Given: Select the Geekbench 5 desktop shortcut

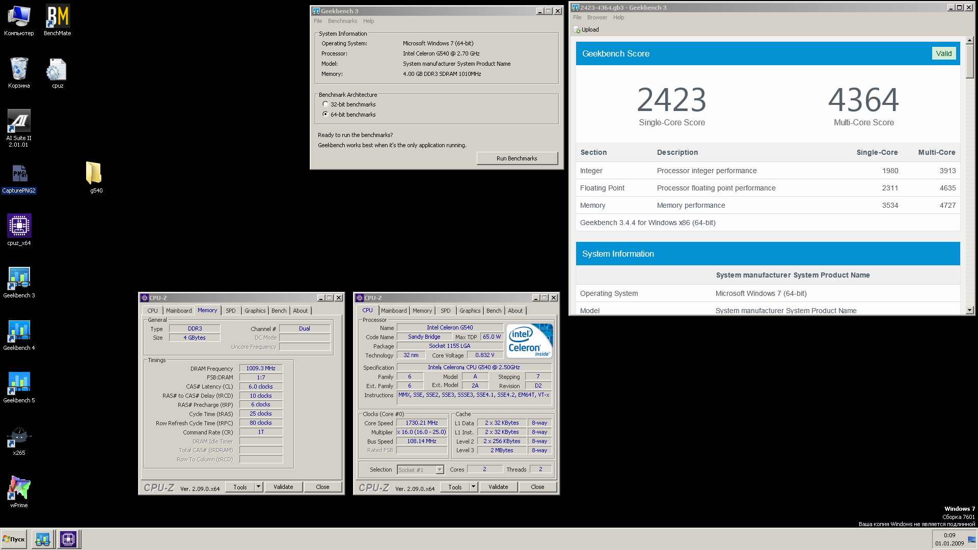Looking at the screenshot, I should (x=19, y=388).
